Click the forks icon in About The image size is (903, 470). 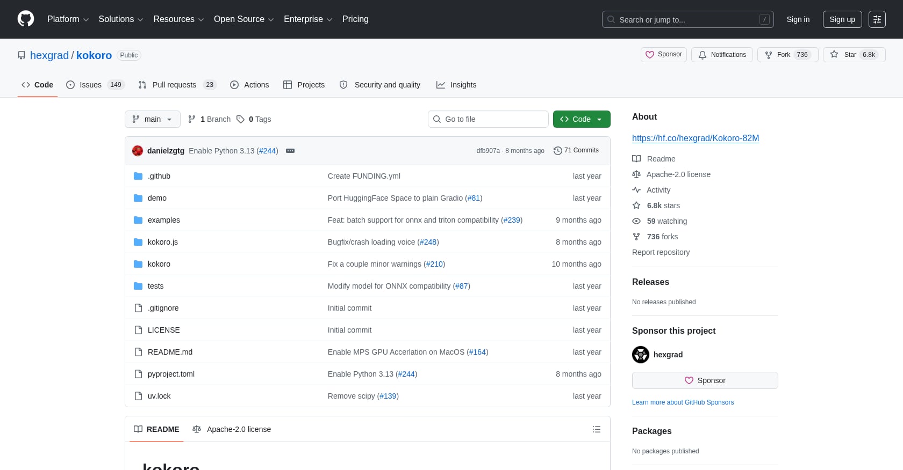coord(636,237)
